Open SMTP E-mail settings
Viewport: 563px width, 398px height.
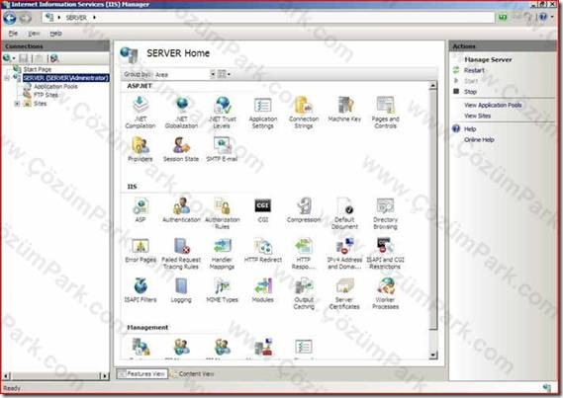coord(223,149)
